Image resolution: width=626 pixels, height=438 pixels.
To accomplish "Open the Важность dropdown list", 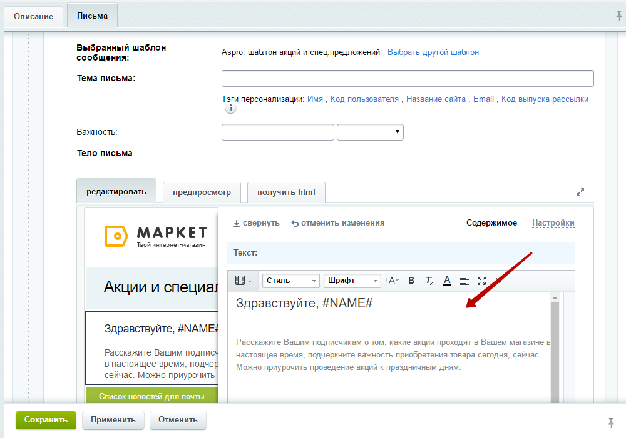I will coord(370,132).
